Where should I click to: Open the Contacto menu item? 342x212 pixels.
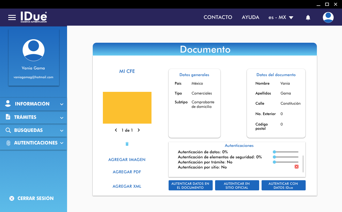pos(218,17)
